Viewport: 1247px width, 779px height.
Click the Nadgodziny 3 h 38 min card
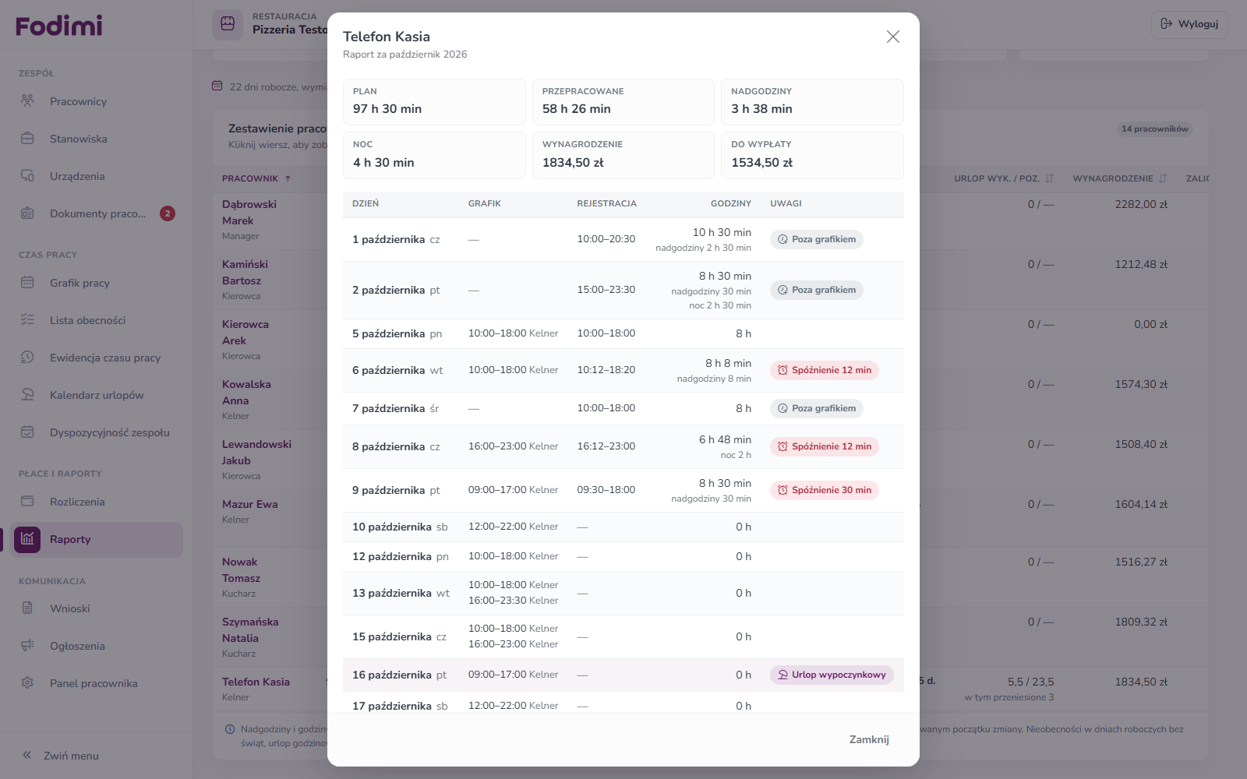point(812,102)
